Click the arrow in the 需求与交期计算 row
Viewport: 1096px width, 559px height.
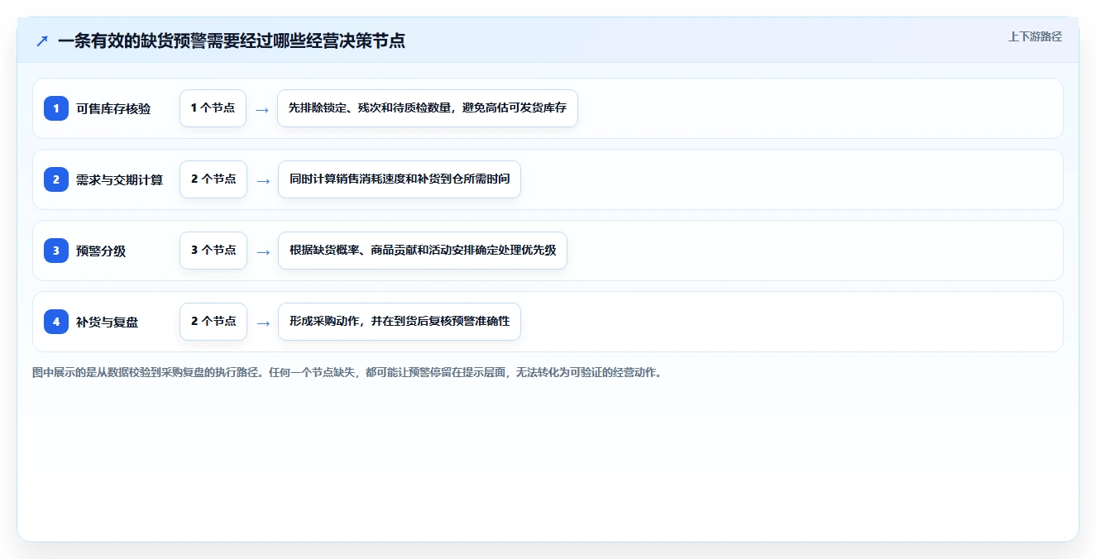263,180
